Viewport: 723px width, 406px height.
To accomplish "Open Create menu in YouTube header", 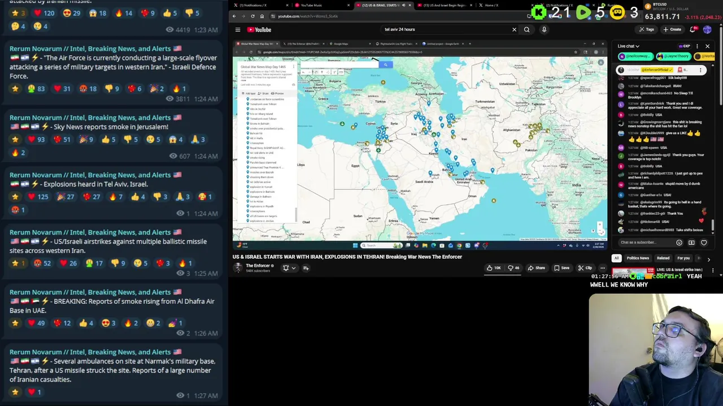I will [x=672, y=29].
